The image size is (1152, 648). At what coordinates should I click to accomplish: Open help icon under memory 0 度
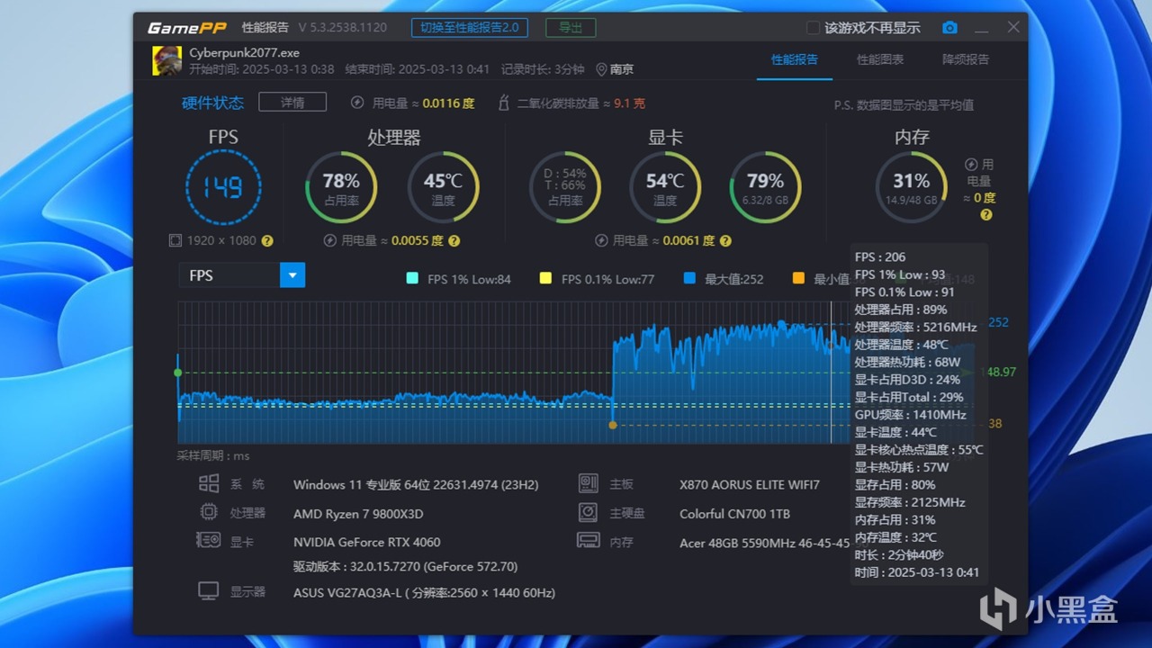point(986,215)
